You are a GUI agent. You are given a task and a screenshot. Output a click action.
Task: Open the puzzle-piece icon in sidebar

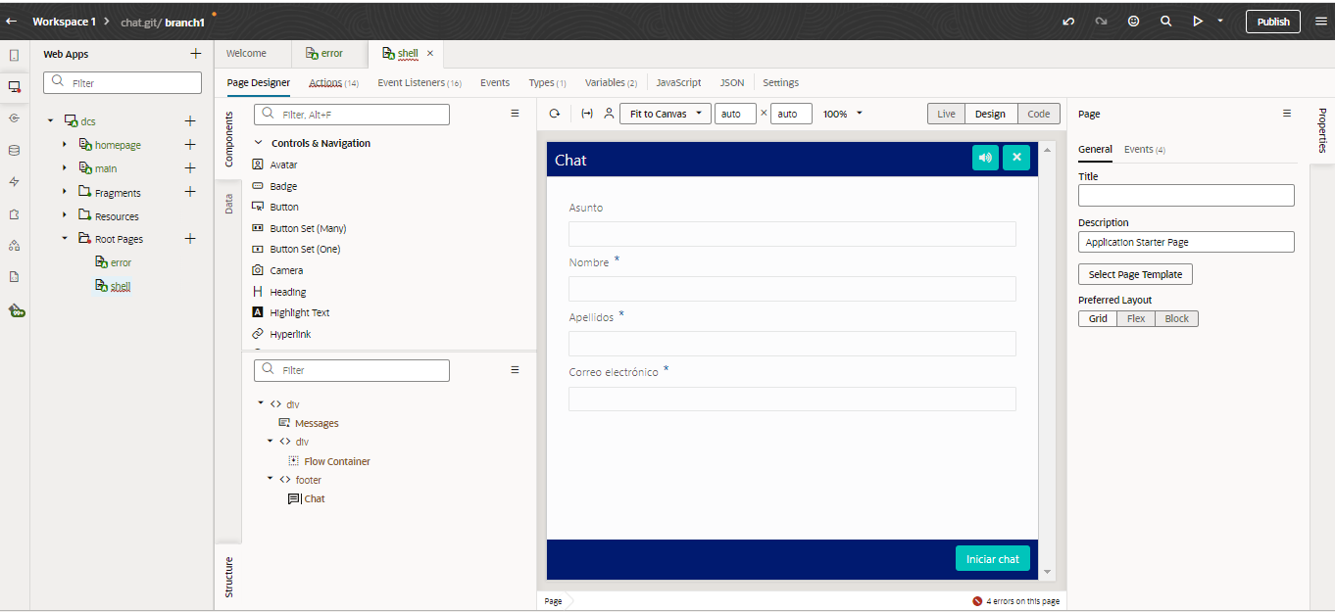pyautogui.click(x=14, y=213)
